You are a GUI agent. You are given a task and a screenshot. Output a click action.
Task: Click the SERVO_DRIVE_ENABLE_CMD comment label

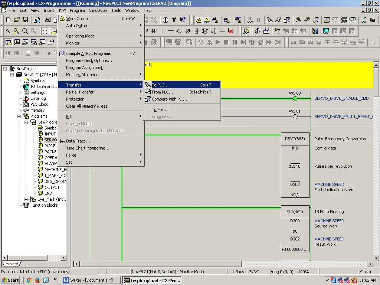[341, 98]
